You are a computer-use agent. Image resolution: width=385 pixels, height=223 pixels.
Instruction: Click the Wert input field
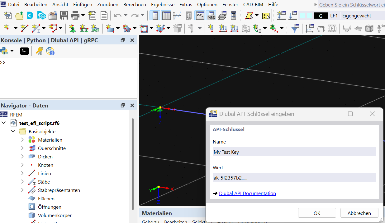pyautogui.click(x=294, y=178)
